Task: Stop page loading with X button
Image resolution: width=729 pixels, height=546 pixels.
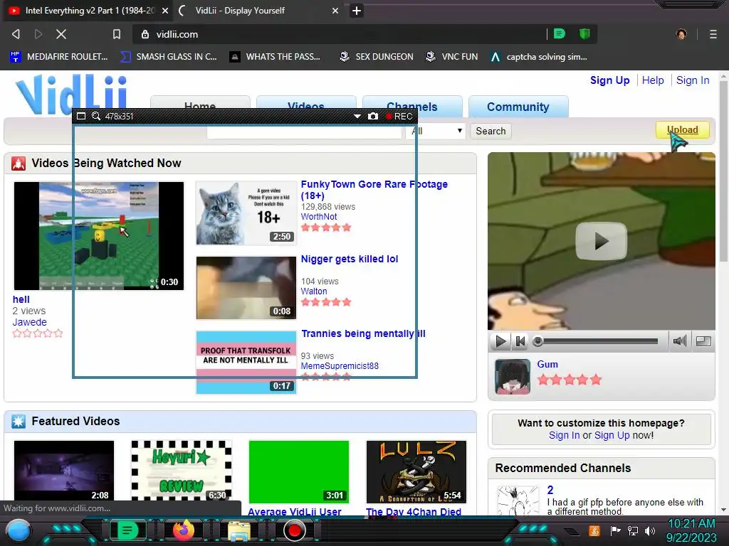Action: click(61, 34)
